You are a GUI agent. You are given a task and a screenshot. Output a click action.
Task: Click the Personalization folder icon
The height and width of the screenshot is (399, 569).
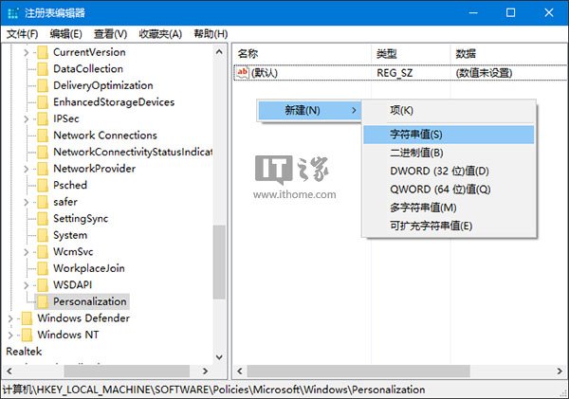pos(42,301)
